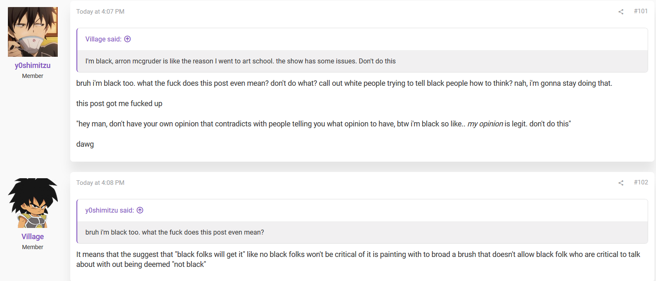Click 'y0shimitzu said:' quote header

click(x=110, y=210)
